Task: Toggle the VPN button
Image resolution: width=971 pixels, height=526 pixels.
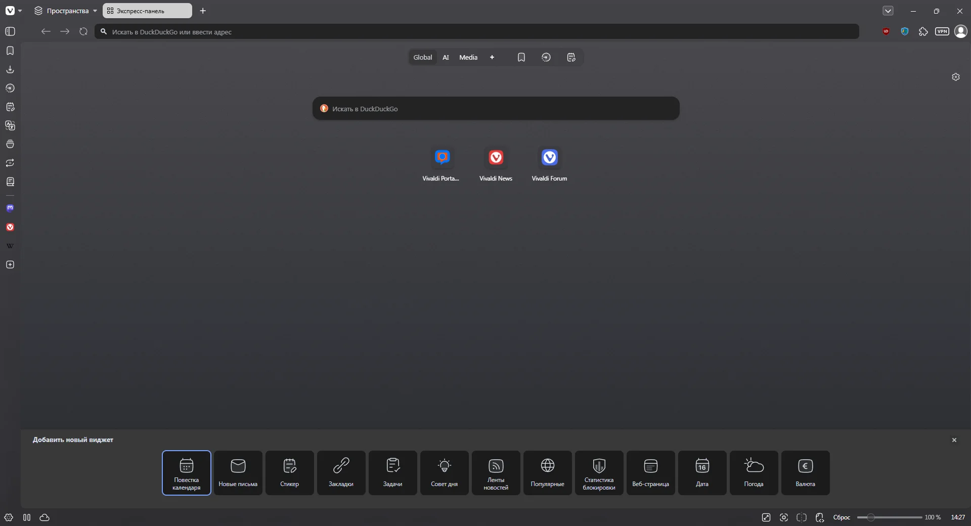Action: coord(942,31)
